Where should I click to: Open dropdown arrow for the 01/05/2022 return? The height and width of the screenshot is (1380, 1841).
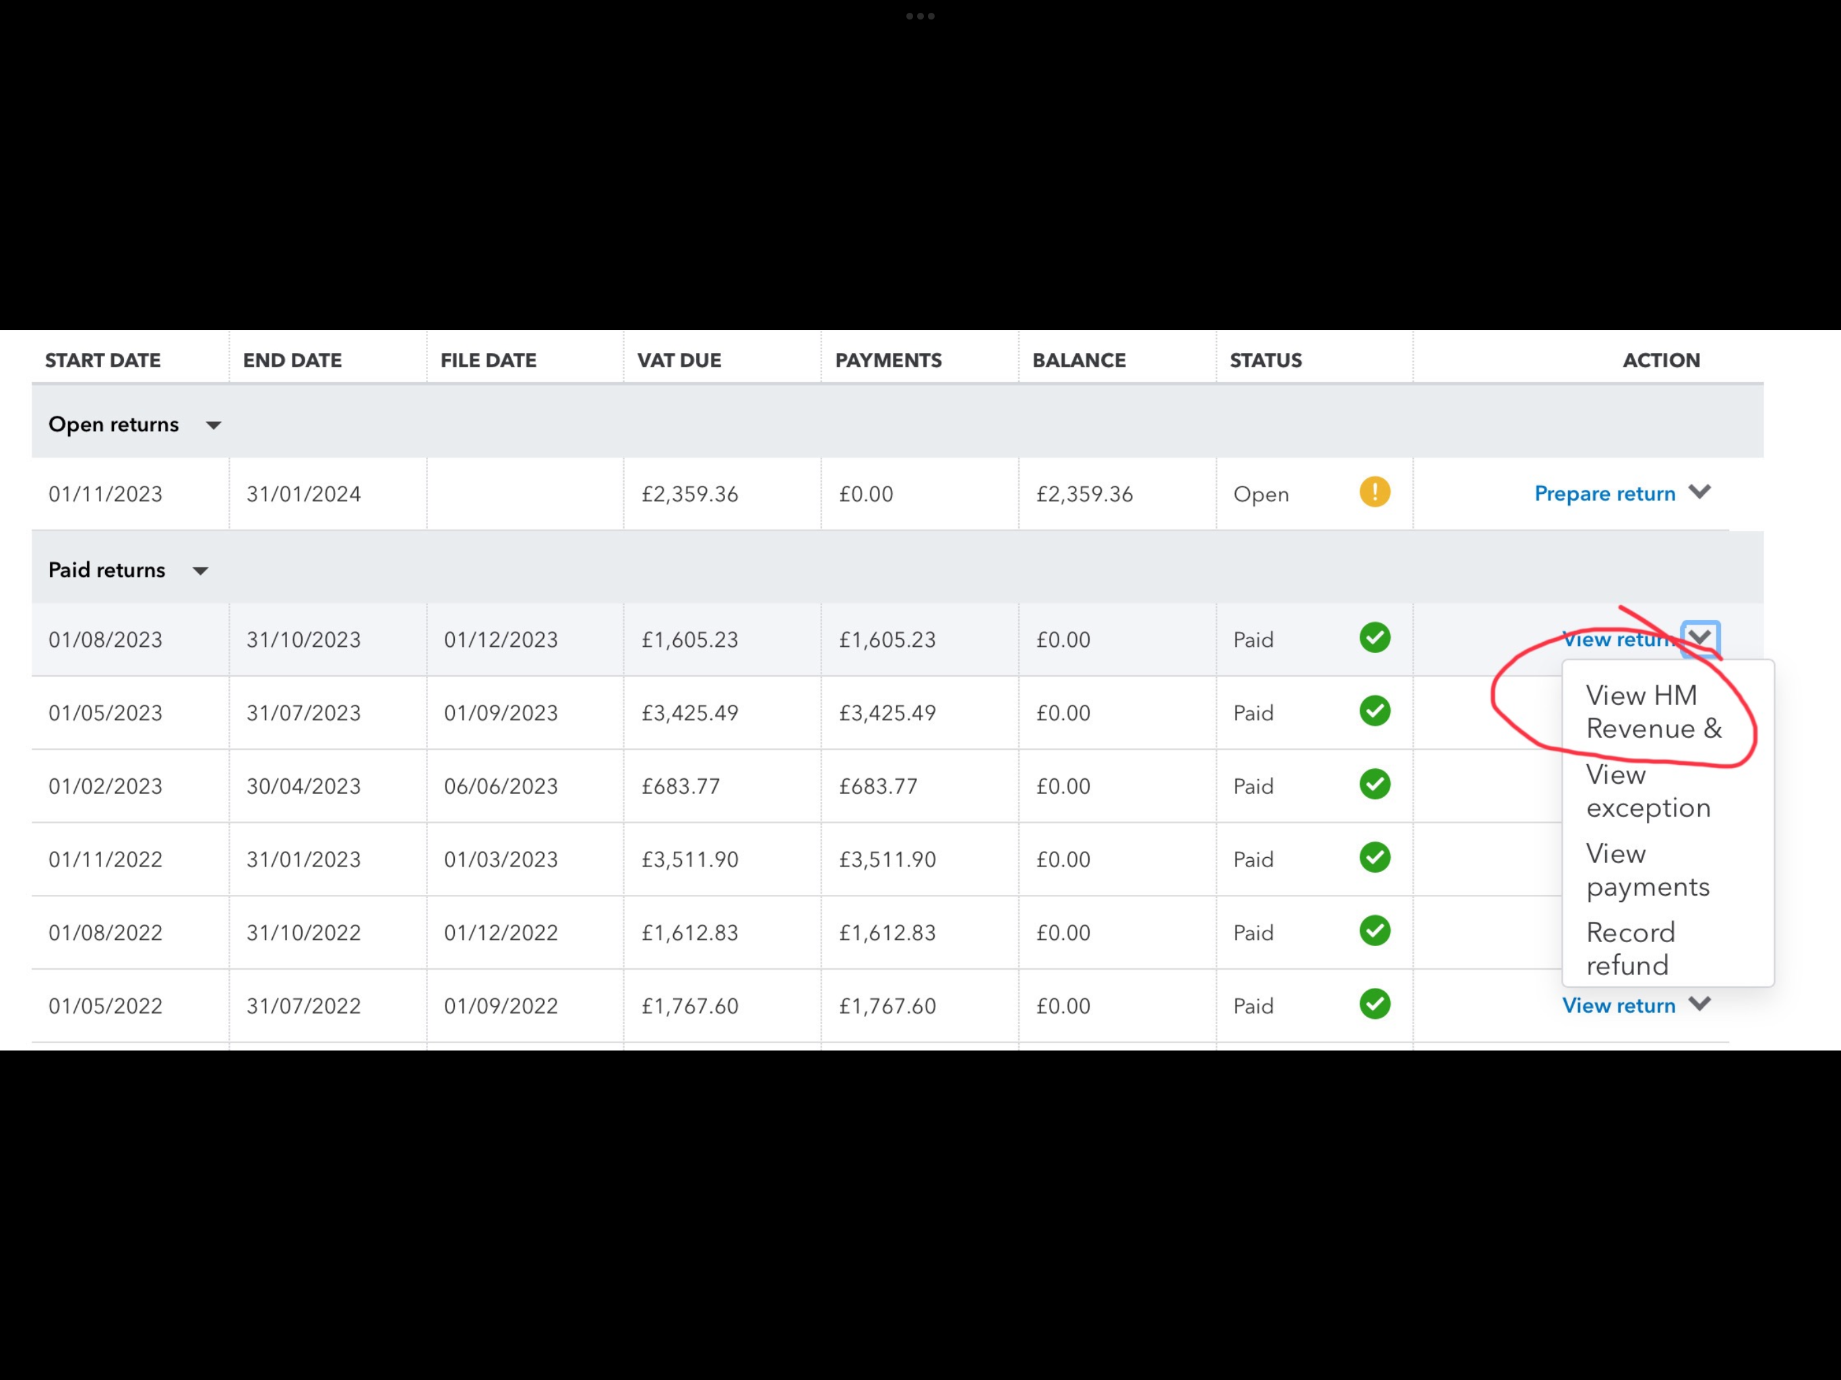tap(1699, 1004)
